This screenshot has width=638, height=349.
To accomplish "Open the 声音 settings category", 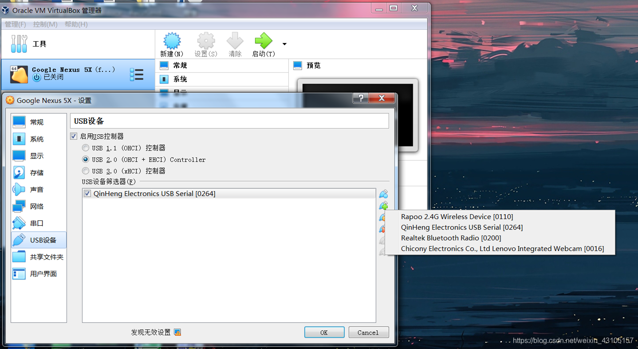I will (39, 189).
